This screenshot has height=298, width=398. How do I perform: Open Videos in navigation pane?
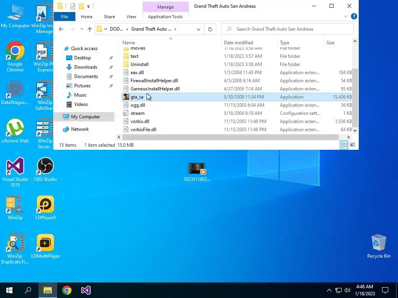pyautogui.click(x=81, y=104)
